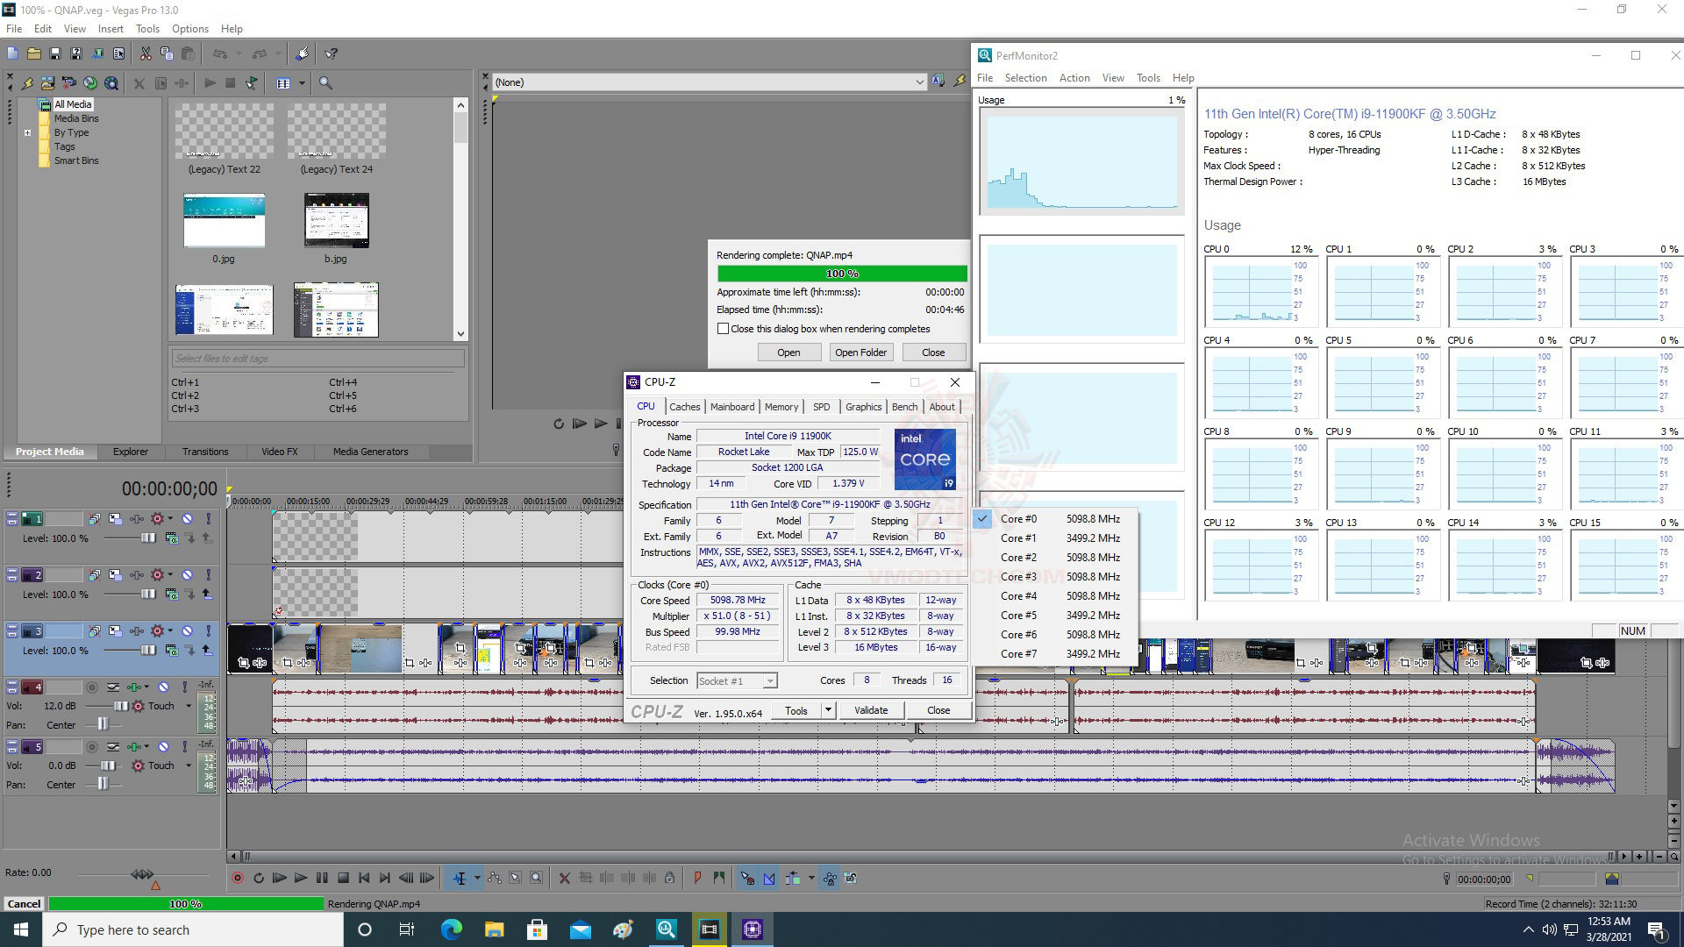Click the Get Media from Web icon
1684x947 pixels.
click(x=111, y=83)
